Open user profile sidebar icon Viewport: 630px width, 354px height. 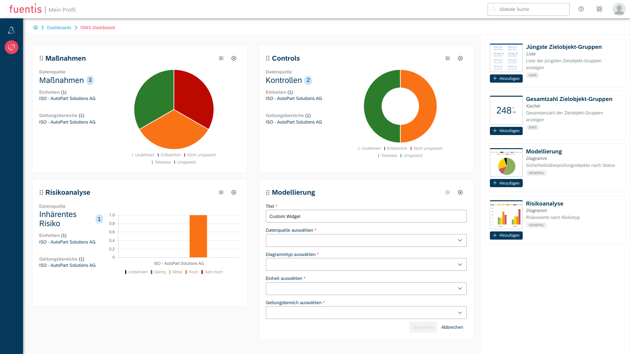(11, 30)
